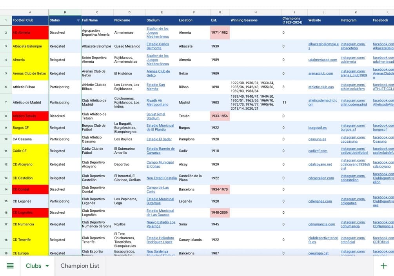Select yellow Albacete Balompié club cell
The height and width of the screenshot is (276, 394).
point(30,46)
